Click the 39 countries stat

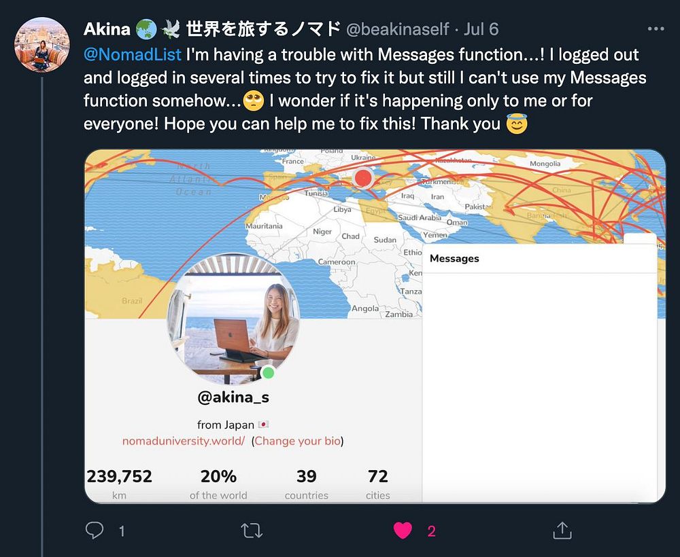point(306,484)
